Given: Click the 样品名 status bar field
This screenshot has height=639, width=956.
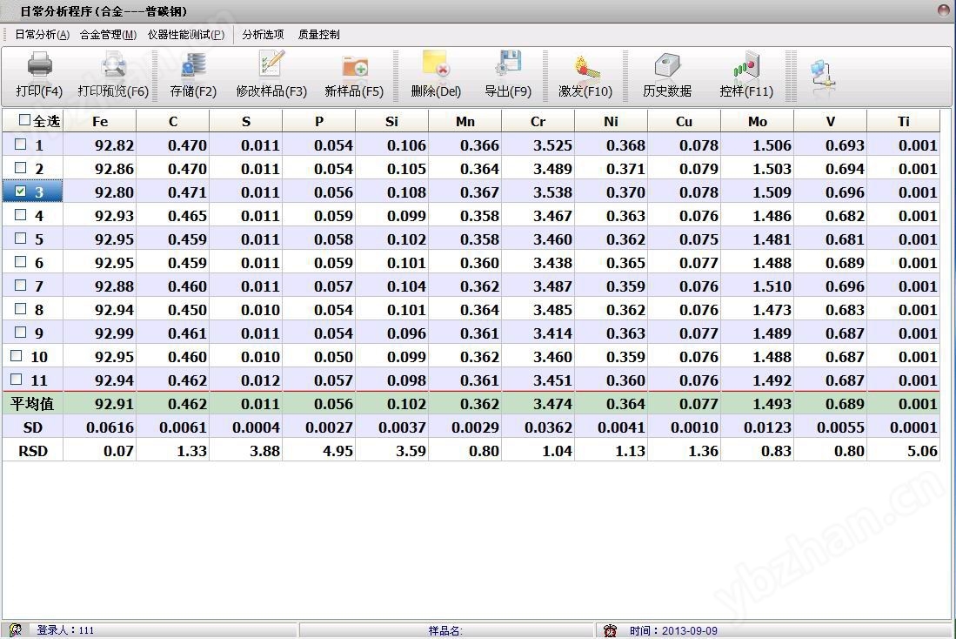Looking at the screenshot, I should (x=445, y=630).
